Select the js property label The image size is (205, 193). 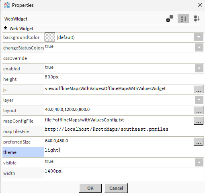5,90
